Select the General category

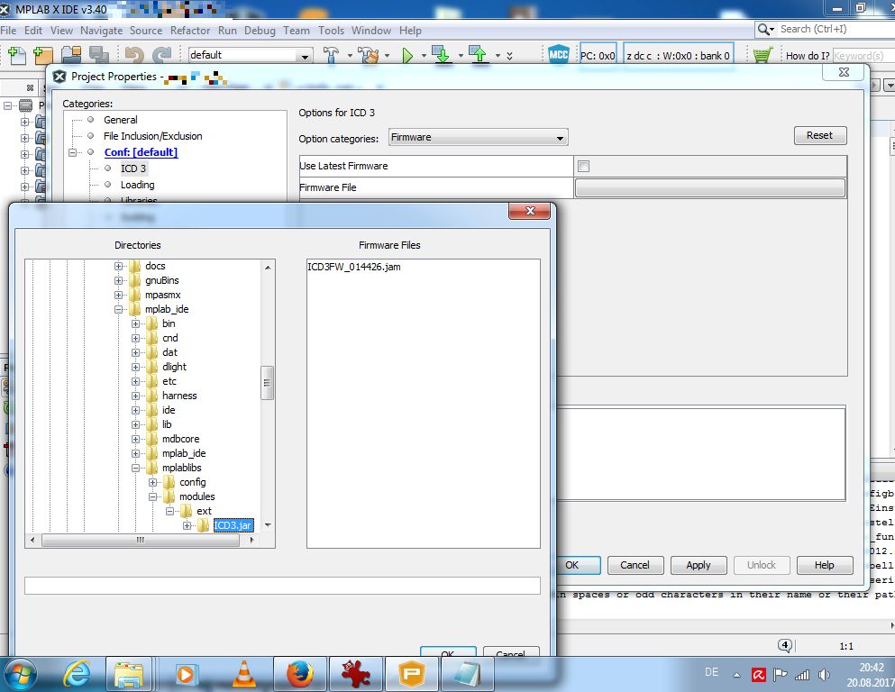[121, 120]
